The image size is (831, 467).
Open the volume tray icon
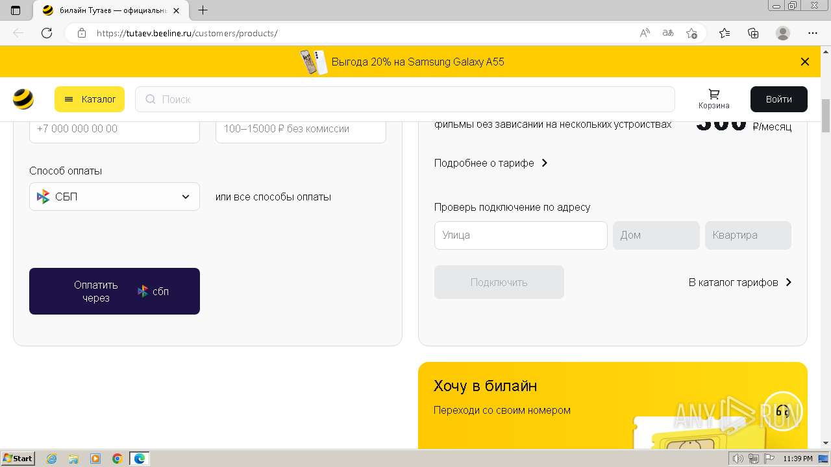click(x=739, y=459)
